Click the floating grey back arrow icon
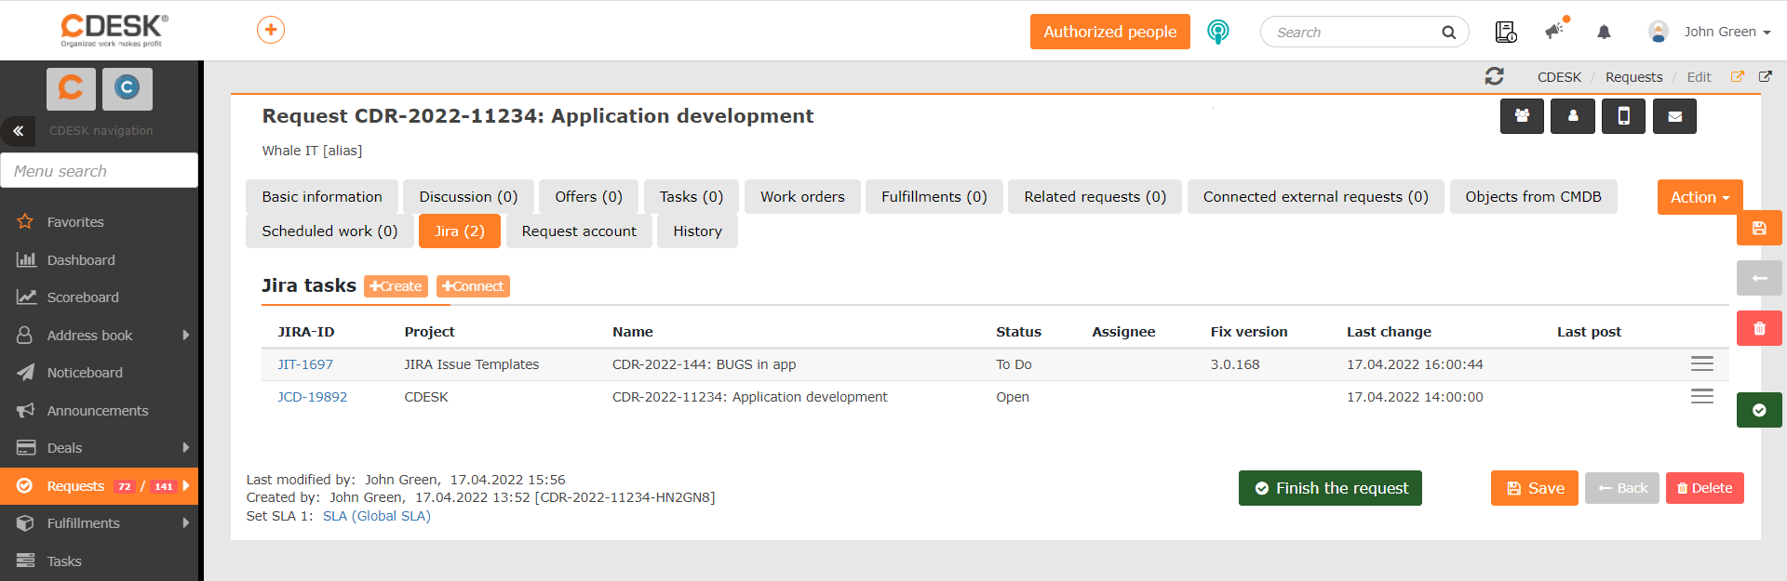The width and height of the screenshot is (1787, 581). (1759, 278)
